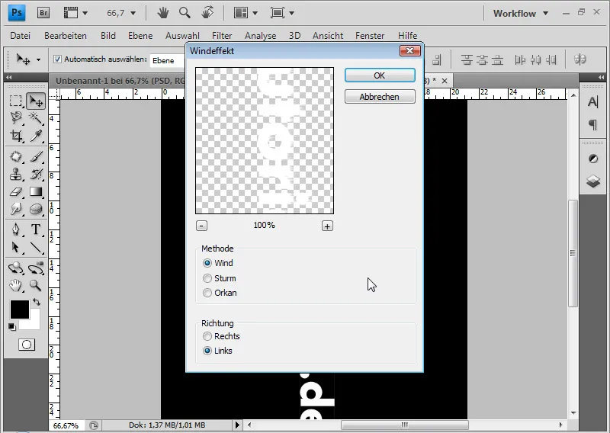Zoom in preview with plus button
This screenshot has height=433, width=610.
(327, 226)
